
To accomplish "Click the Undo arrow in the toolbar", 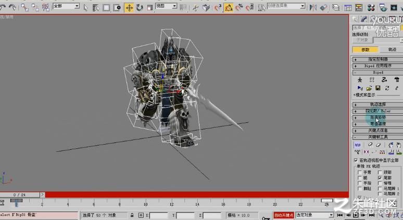I will 3,7.
